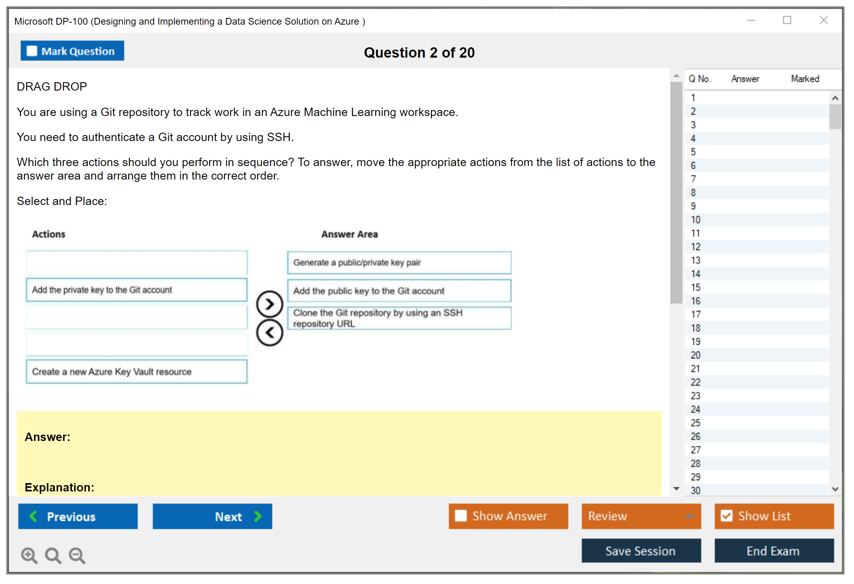Select question 10 in the list

tap(696, 220)
